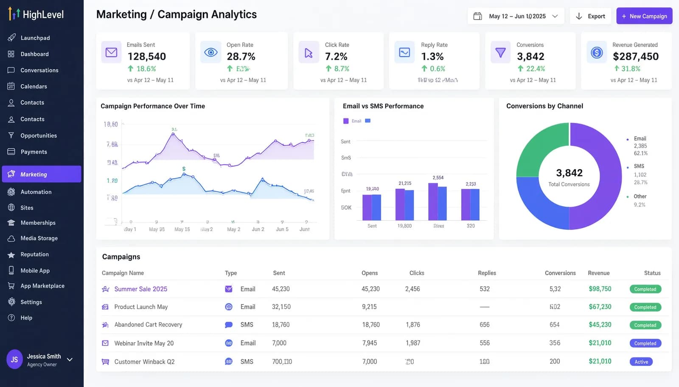Click the Revenue column header
This screenshot has height=387, width=679.
point(599,273)
